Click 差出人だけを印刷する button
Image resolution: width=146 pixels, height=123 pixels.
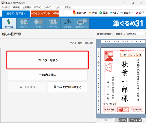(x=67, y=87)
